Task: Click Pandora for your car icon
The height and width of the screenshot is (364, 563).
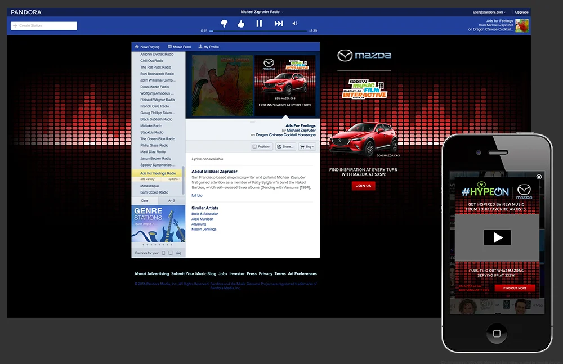Action: pos(179,253)
